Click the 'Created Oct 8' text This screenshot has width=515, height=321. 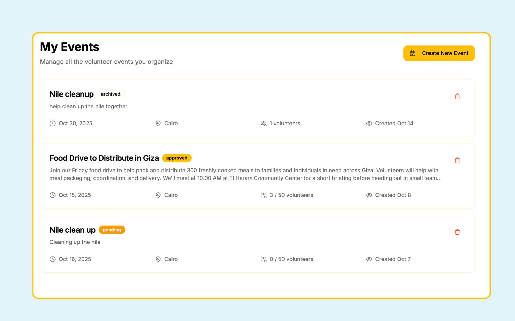click(393, 195)
